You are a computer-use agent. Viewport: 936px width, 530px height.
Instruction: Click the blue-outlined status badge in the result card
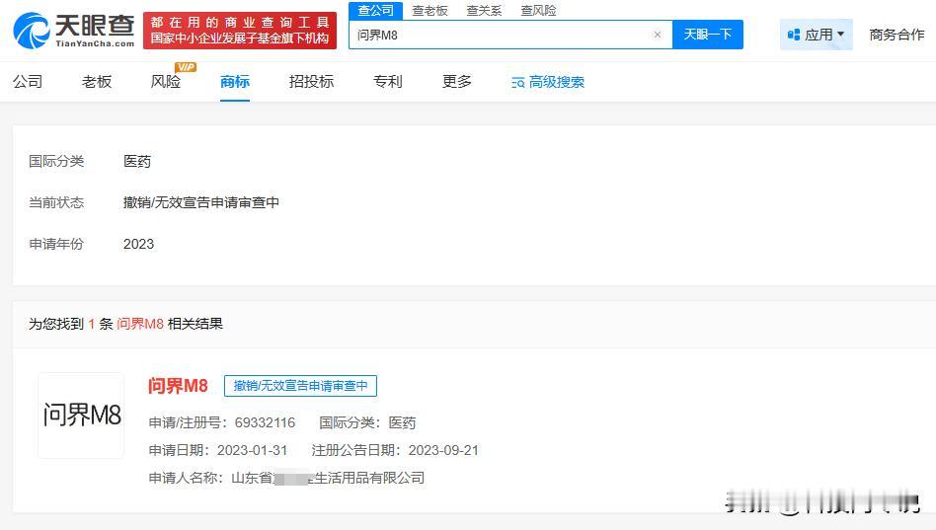(300, 386)
